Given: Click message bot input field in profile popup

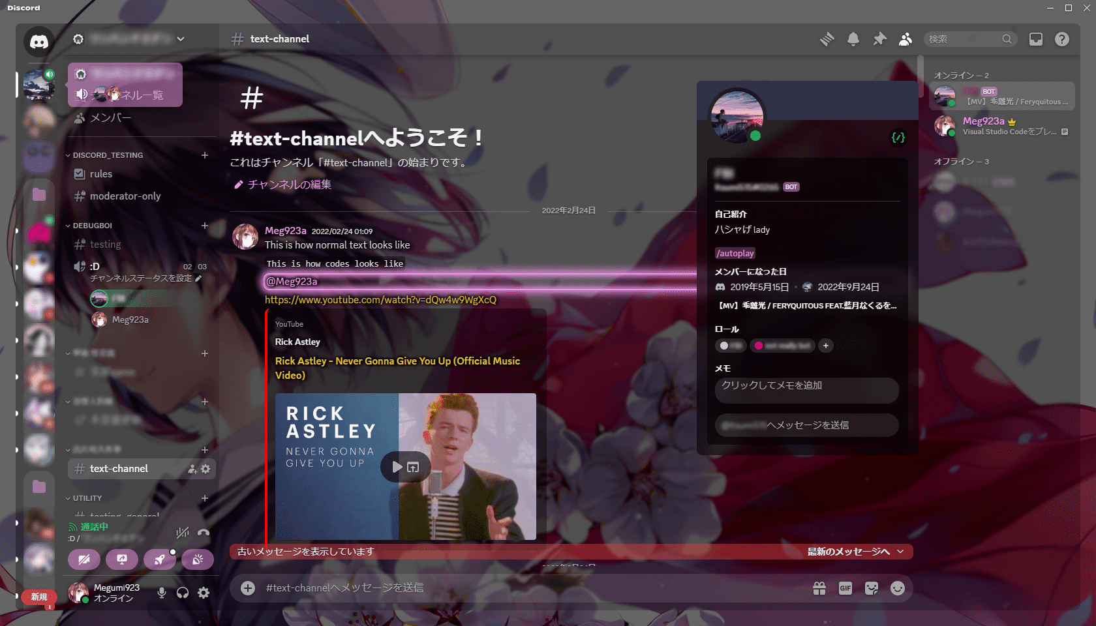Looking at the screenshot, I should 807,425.
